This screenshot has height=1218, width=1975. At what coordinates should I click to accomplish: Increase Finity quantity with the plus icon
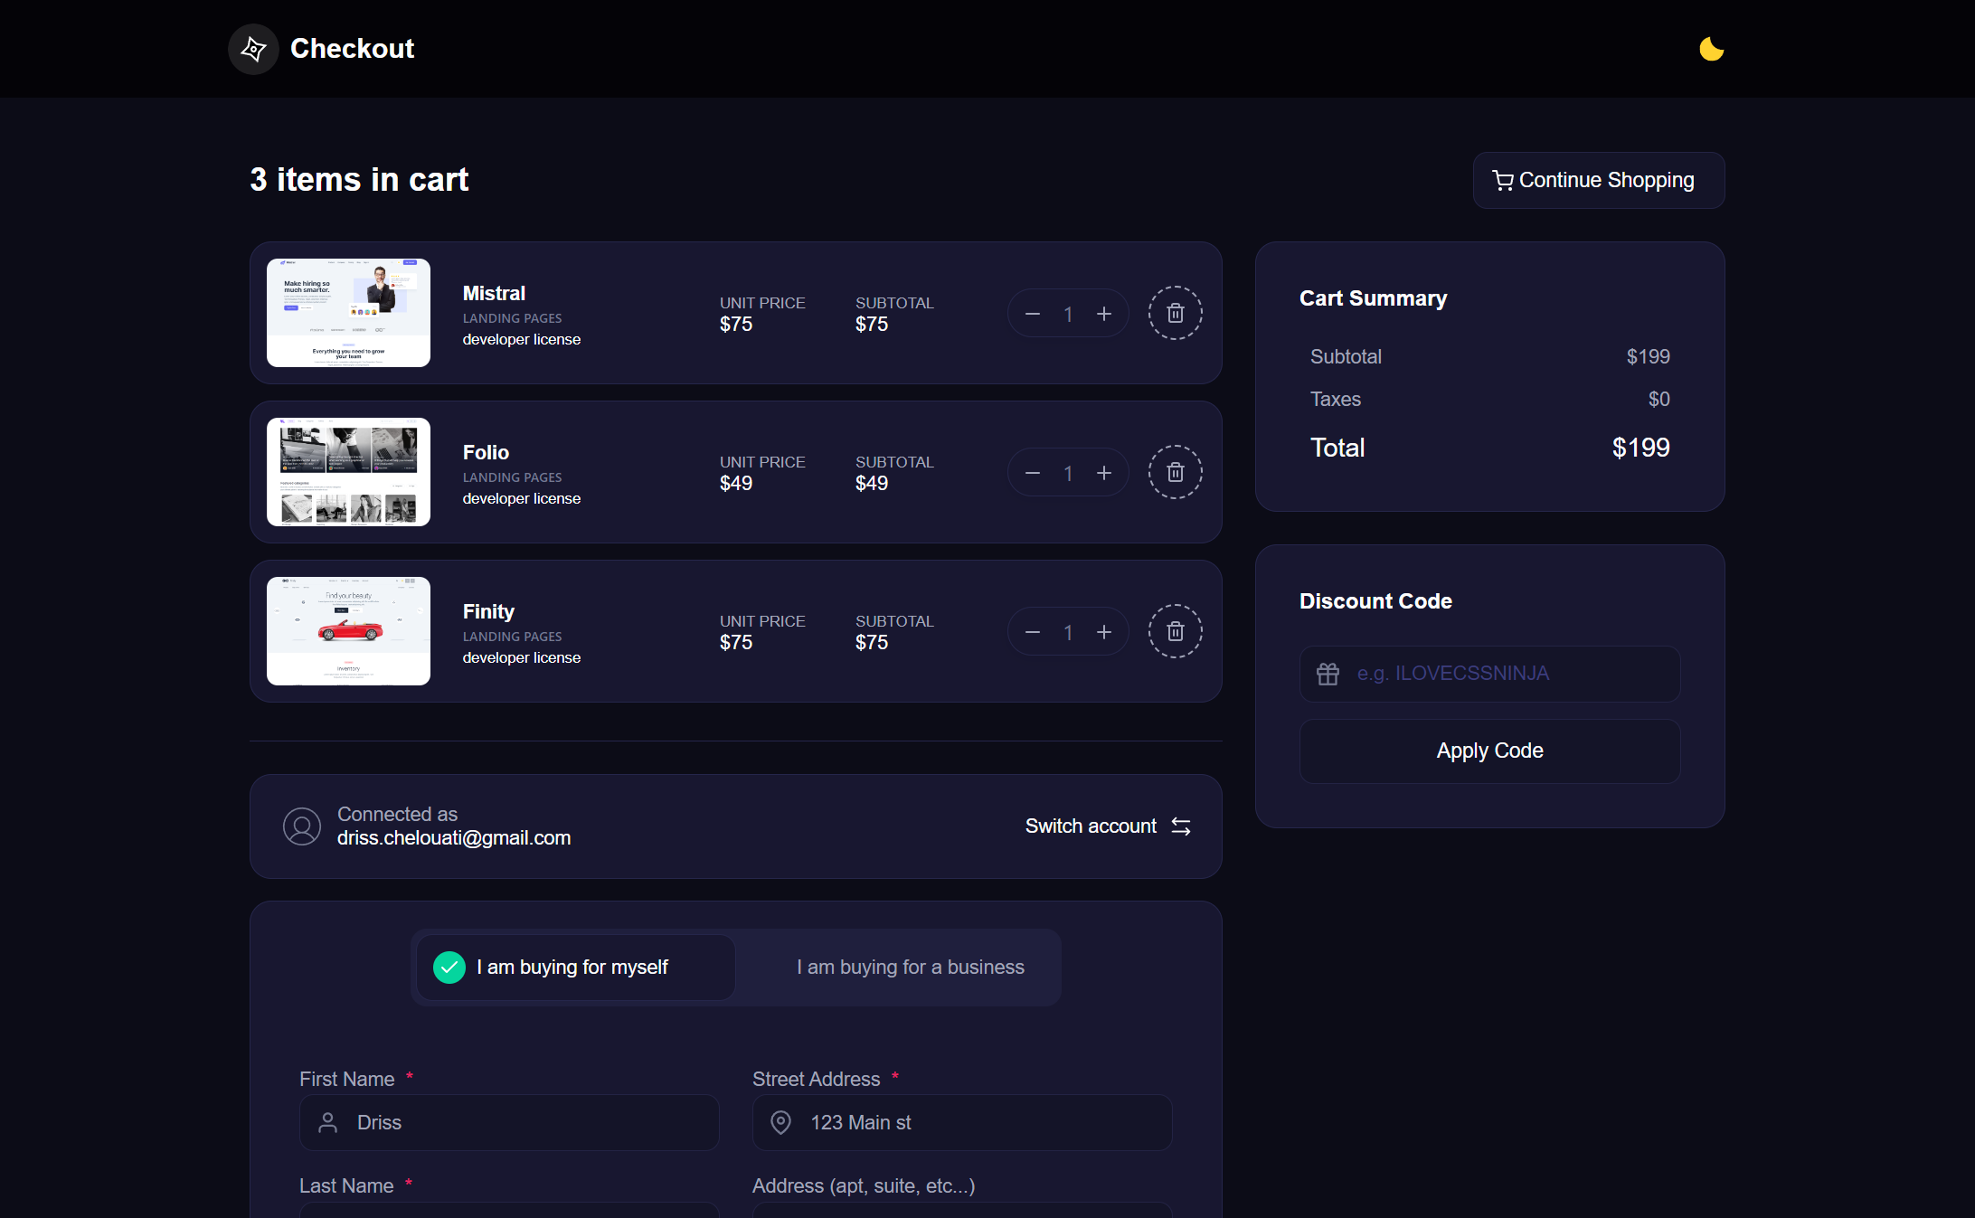click(1104, 632)
